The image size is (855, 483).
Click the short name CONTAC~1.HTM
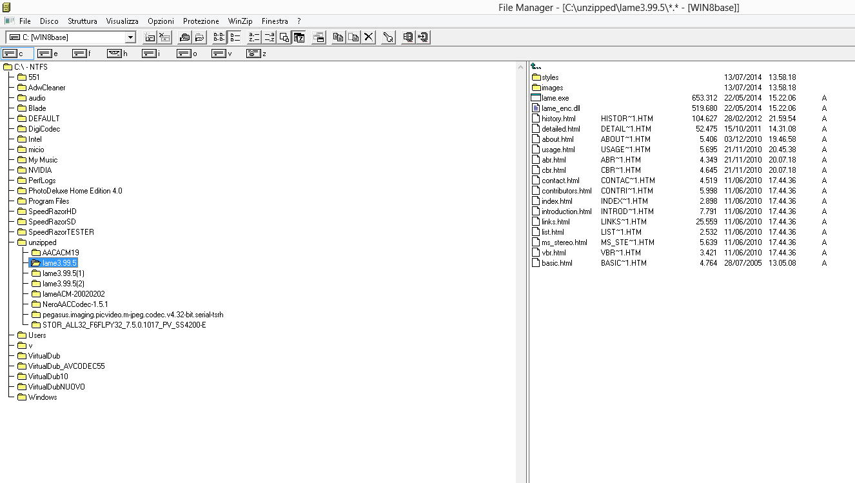pos(628,181)
